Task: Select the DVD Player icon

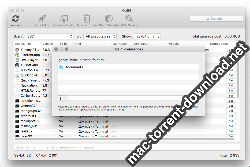Action: [x=17, y=60]
